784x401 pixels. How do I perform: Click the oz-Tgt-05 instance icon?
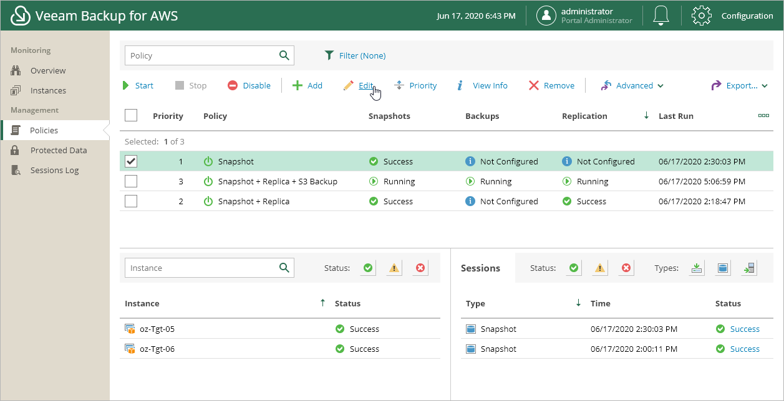tap(130, 329)
